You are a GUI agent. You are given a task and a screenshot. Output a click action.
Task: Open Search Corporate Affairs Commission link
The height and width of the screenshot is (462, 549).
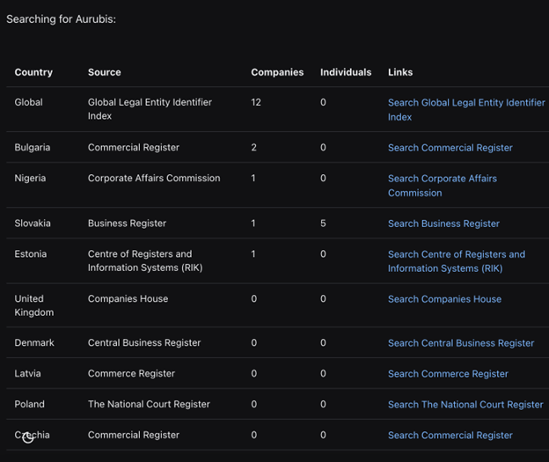pos(443,186)
